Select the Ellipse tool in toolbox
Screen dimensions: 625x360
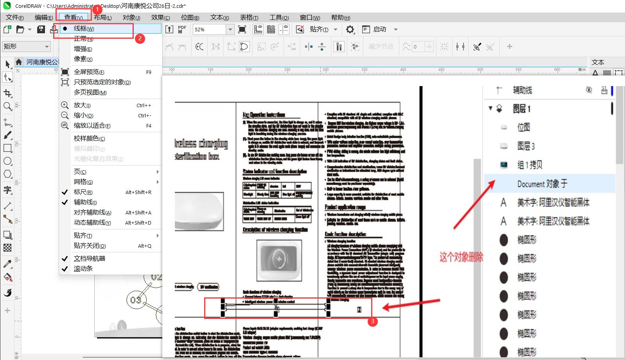tap(7, 161)
